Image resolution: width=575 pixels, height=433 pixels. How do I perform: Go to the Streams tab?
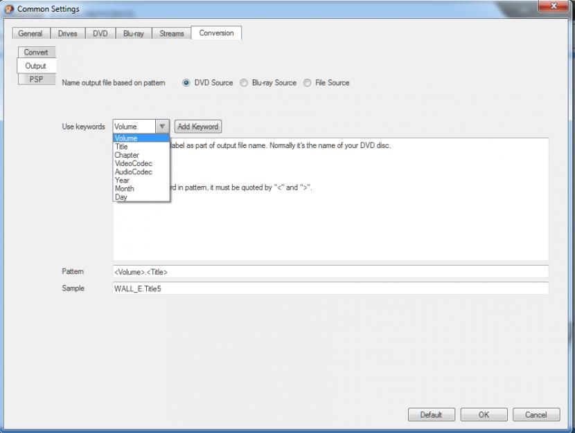(x=172, y=33)
